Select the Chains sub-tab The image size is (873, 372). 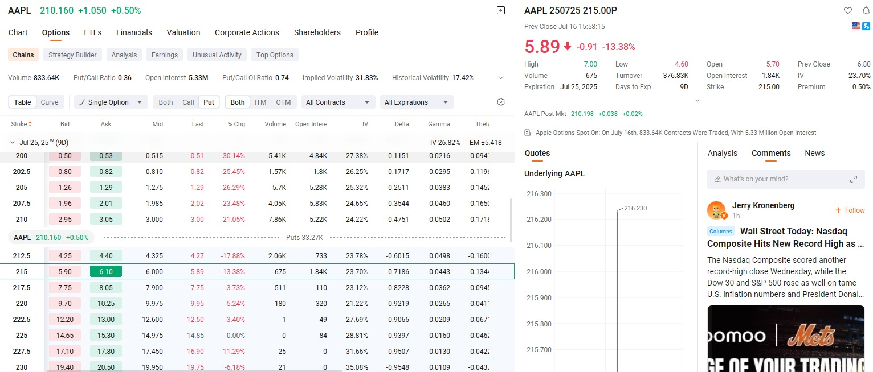coord(23,55)
